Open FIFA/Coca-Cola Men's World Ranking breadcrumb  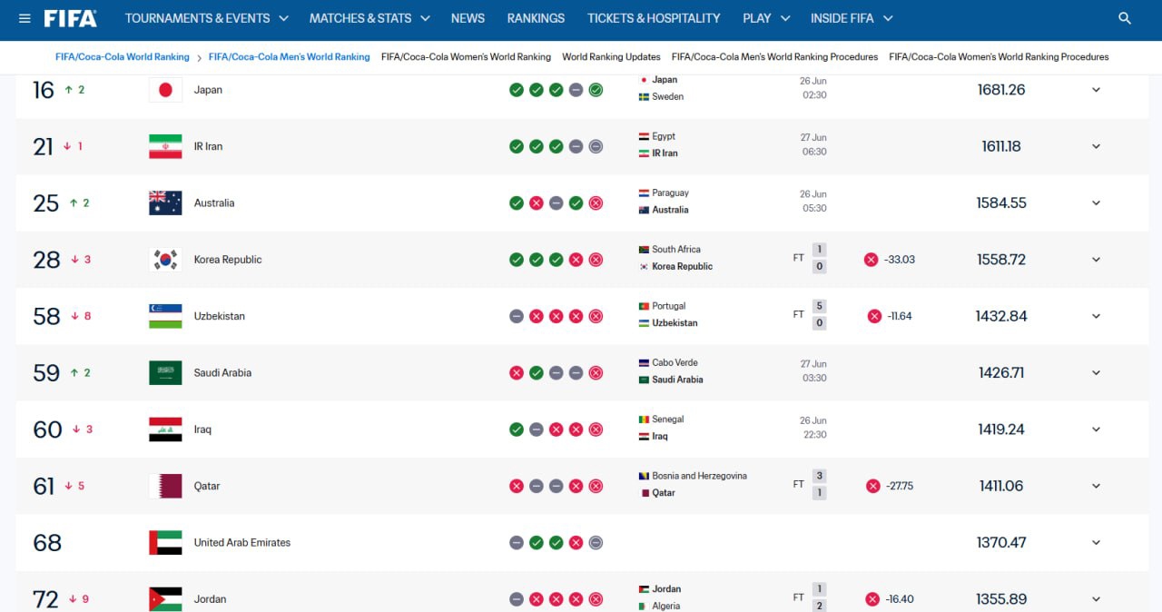(x=289, y=56)
